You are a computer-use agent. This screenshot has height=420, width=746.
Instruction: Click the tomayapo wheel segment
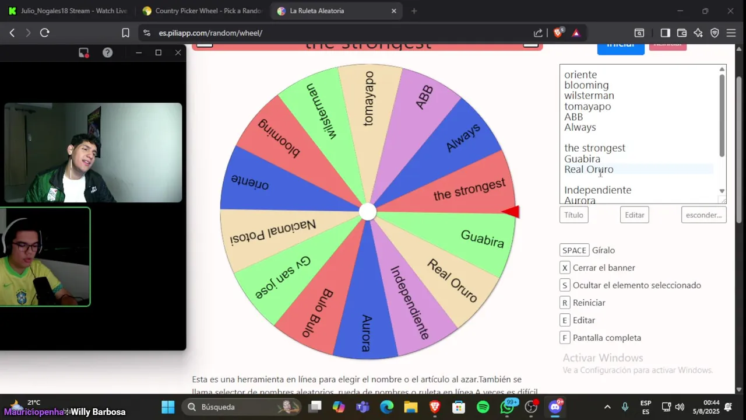[369, 98]
